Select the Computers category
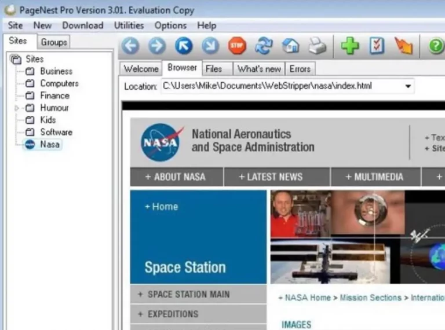Screen dimensions: 445x330 click(59, 83)
